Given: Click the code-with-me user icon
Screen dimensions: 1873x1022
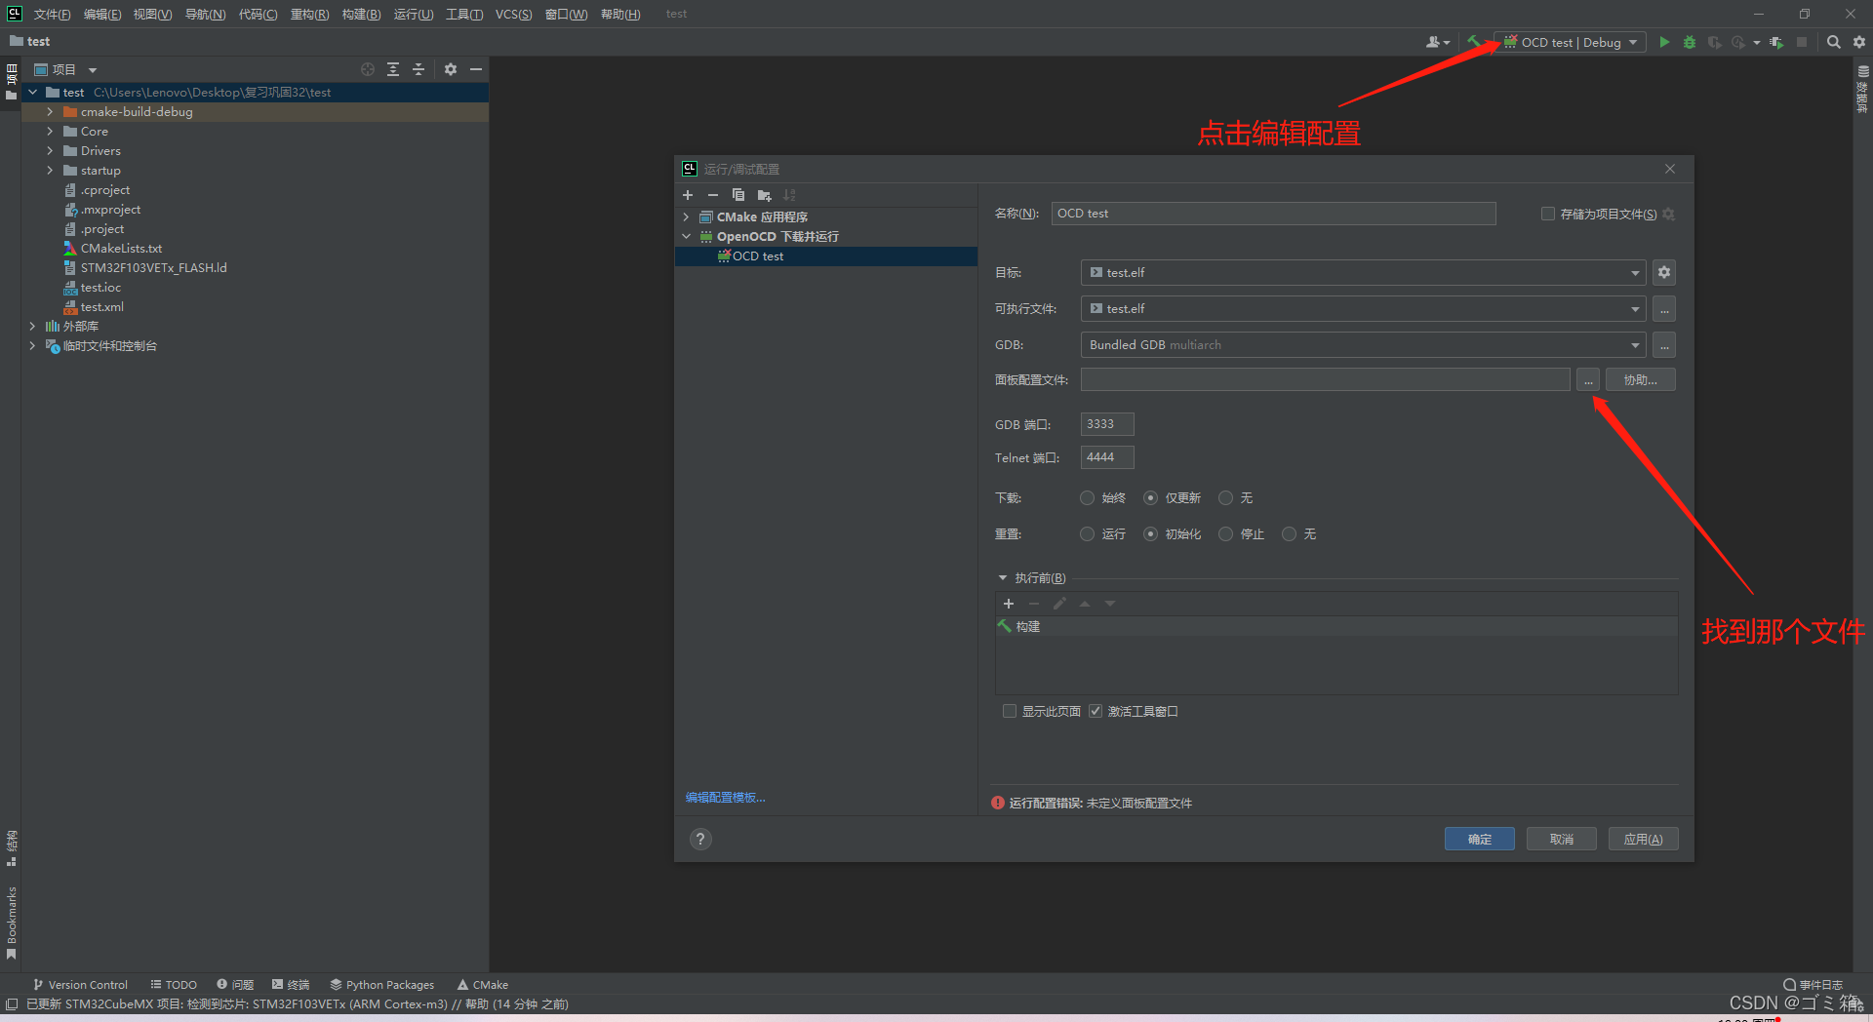Looking at the screenshot, I should pos(1433,42).
